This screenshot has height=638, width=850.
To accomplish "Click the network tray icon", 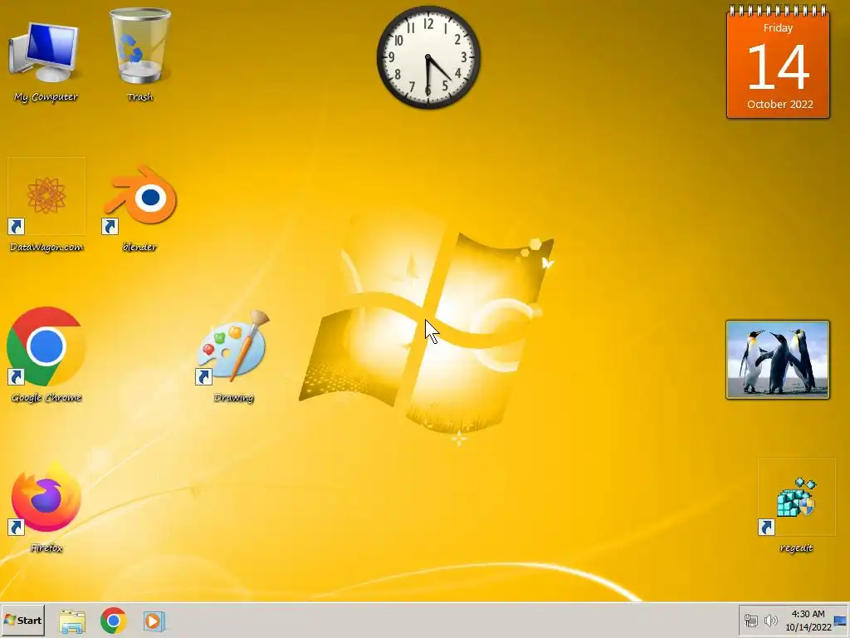I will click(x=750, y=620).
